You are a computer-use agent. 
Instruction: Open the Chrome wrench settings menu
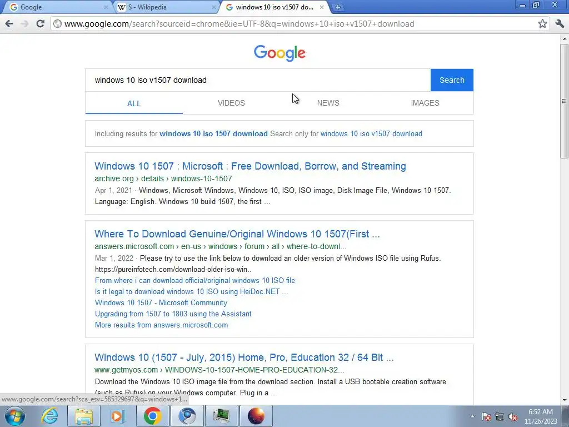coord(559,24)
